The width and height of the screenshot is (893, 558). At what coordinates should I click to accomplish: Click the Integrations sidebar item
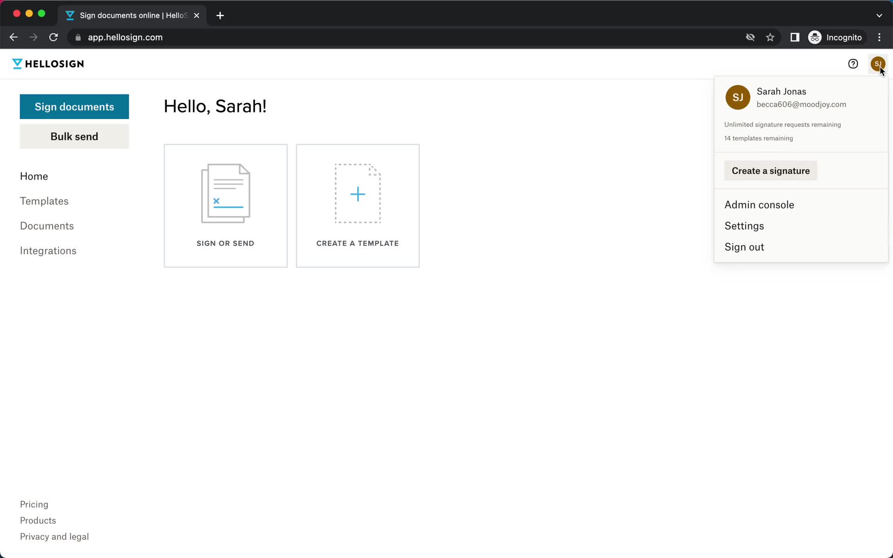point(47,251)
